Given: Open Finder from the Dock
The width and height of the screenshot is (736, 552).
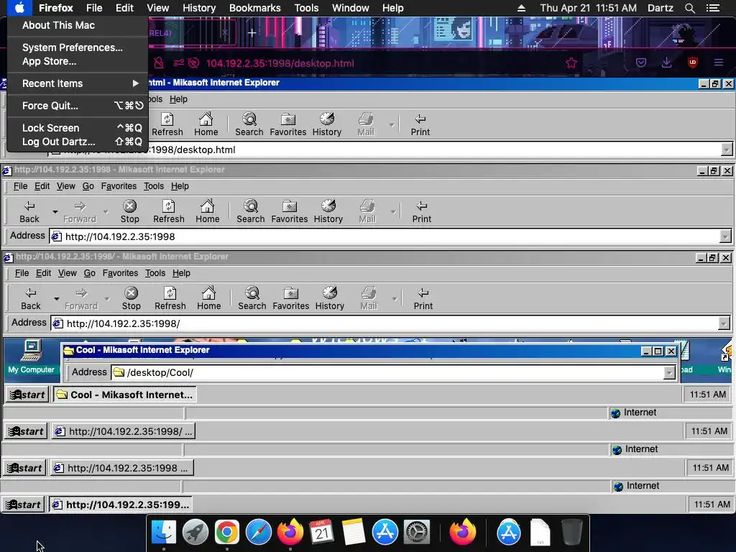Looking at the screenshot, I should (x=163, y=533).
